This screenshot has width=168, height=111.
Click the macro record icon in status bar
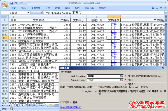(x=11, y=109)
